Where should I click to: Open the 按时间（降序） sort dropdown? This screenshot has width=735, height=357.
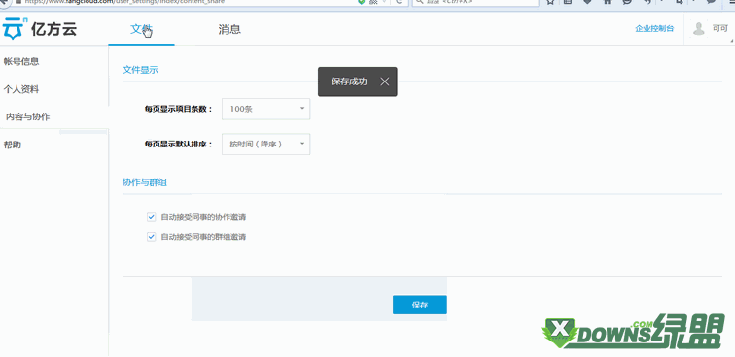click(x=265, y=145)
